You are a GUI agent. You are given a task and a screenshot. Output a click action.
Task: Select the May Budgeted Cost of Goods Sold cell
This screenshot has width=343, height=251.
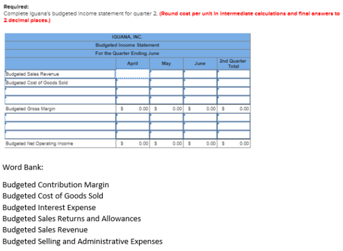point(166,83)
